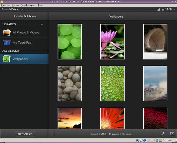Click the 'Ctrl droite' host key label
Screen dimensions: 177x143
tap(168, 140)
